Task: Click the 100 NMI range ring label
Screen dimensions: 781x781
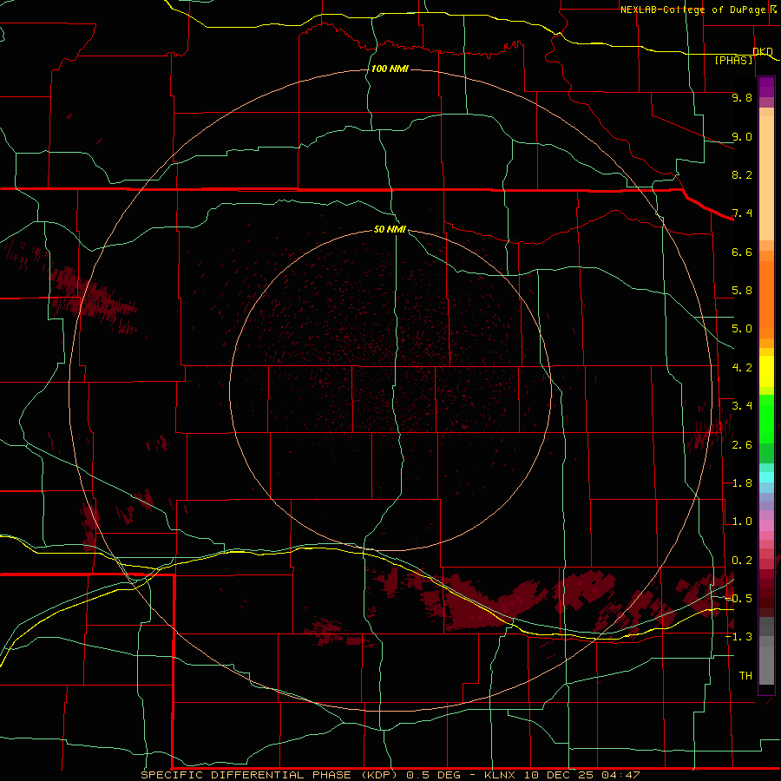Action: [x=390, y=69]
